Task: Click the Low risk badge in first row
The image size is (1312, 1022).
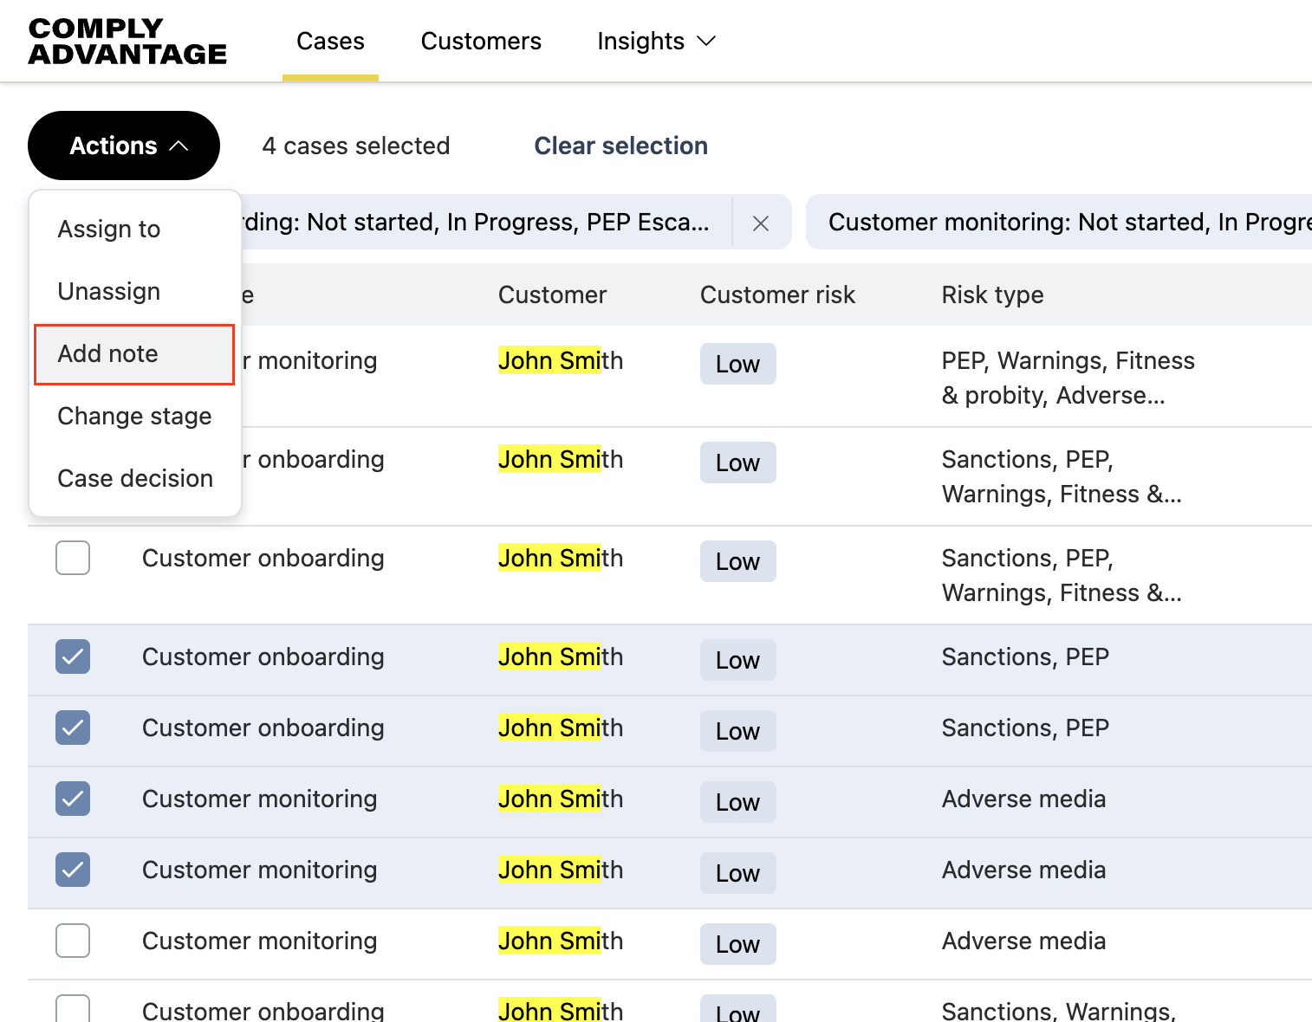Action: tap(737, 365)
